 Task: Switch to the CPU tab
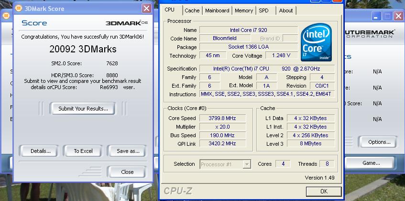tap(169, 10)
